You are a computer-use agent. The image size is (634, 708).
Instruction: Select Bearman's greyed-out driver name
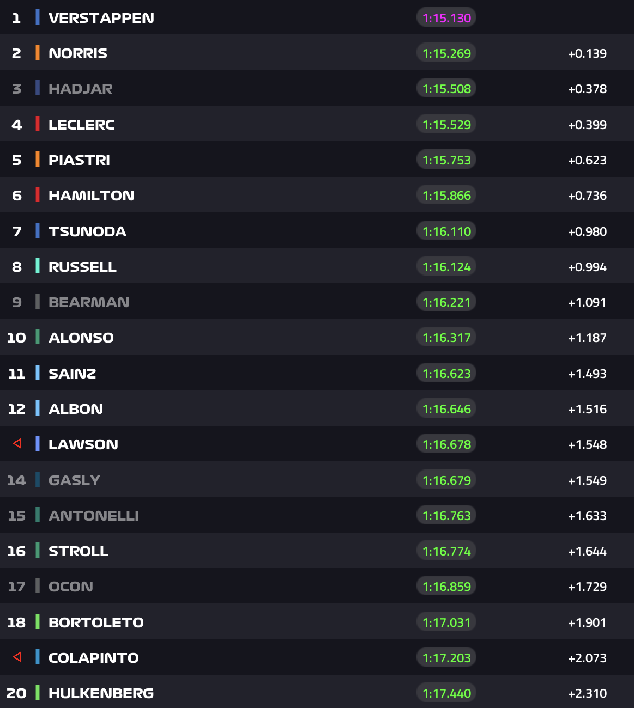click(89, 302)
